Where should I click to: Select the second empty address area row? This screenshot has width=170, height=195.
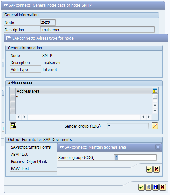(x=13, y=104)
